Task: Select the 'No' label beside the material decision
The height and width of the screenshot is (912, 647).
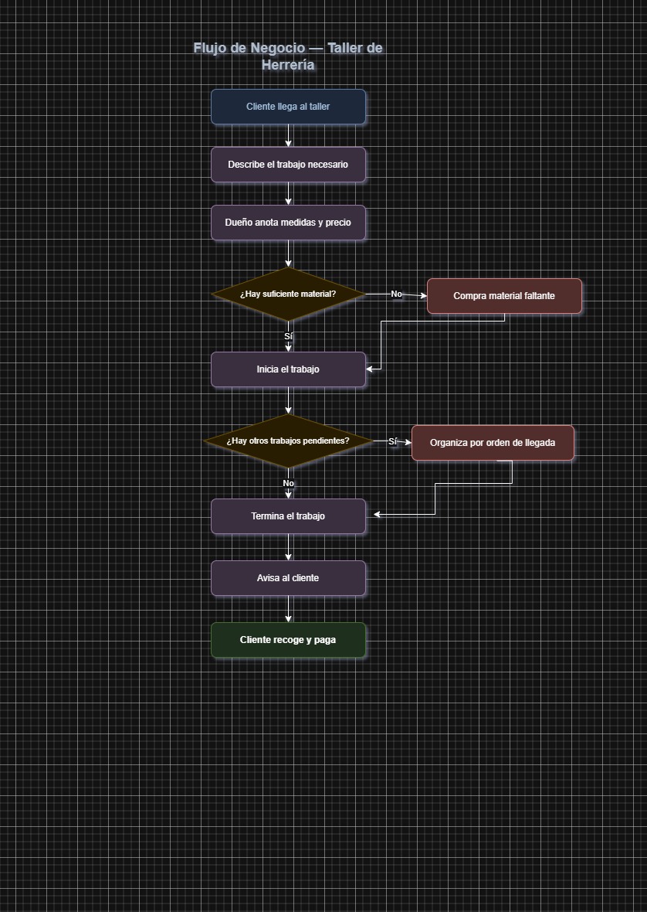Action: click(396, 294)
